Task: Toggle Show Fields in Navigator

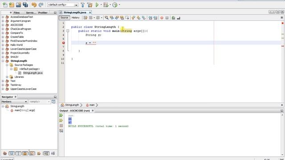Action: [x=12, y=153]
